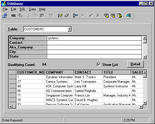
Task: Click the eraser clear icon
Action: click(x=67, y=15)
